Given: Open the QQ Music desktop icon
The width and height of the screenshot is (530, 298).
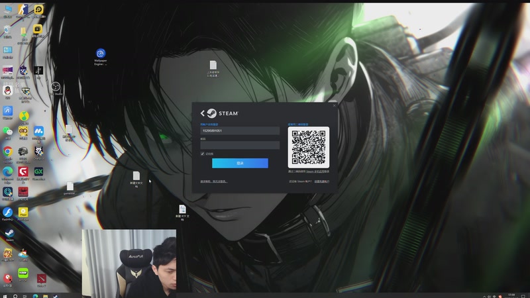Looking at the screenshot, I should (x=23, y=118).
